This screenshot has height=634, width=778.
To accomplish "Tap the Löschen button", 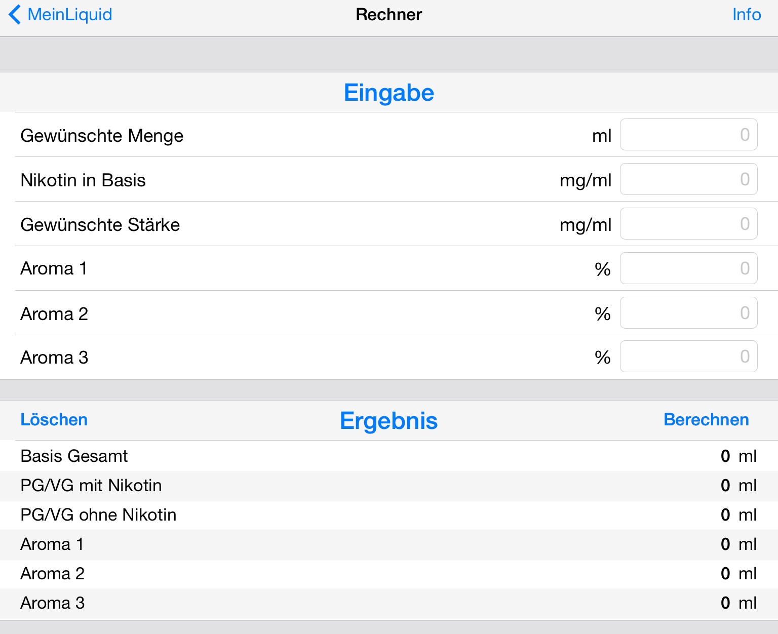I will point(54,420).
